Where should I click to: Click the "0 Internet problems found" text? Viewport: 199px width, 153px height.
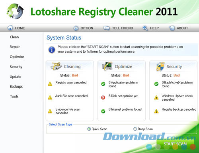coord(125,109)
